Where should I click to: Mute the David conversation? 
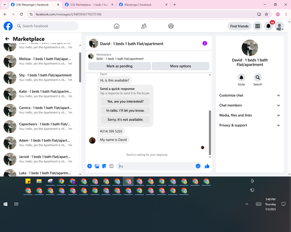(x=242, y=78)
